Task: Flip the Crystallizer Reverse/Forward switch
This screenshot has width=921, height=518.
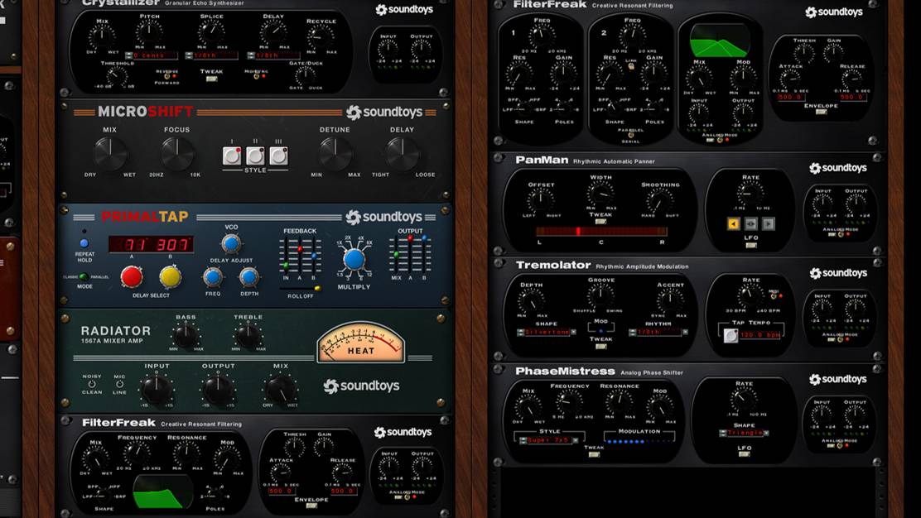Action: tap(166, 76)
